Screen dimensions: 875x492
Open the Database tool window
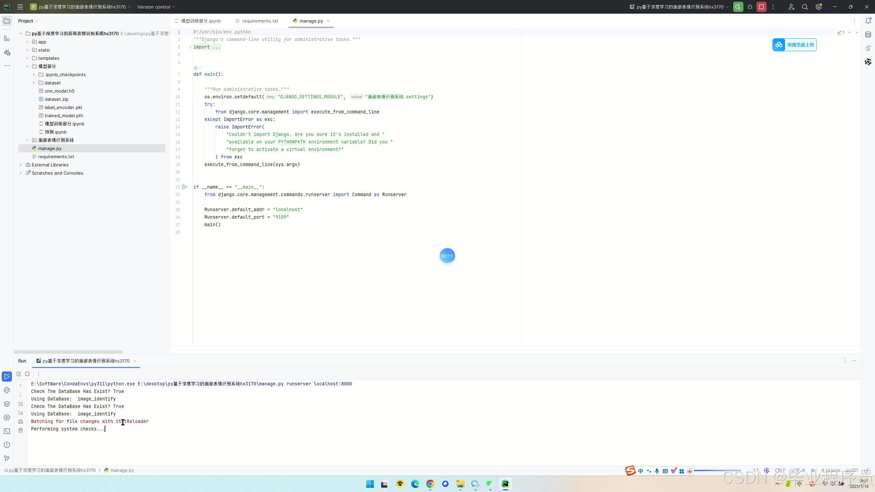click(x=868, y=35)
